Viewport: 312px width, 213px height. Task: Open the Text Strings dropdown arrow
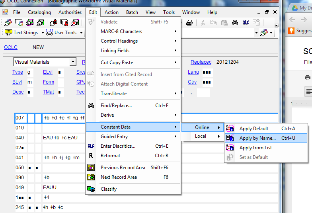click(43, 33)
